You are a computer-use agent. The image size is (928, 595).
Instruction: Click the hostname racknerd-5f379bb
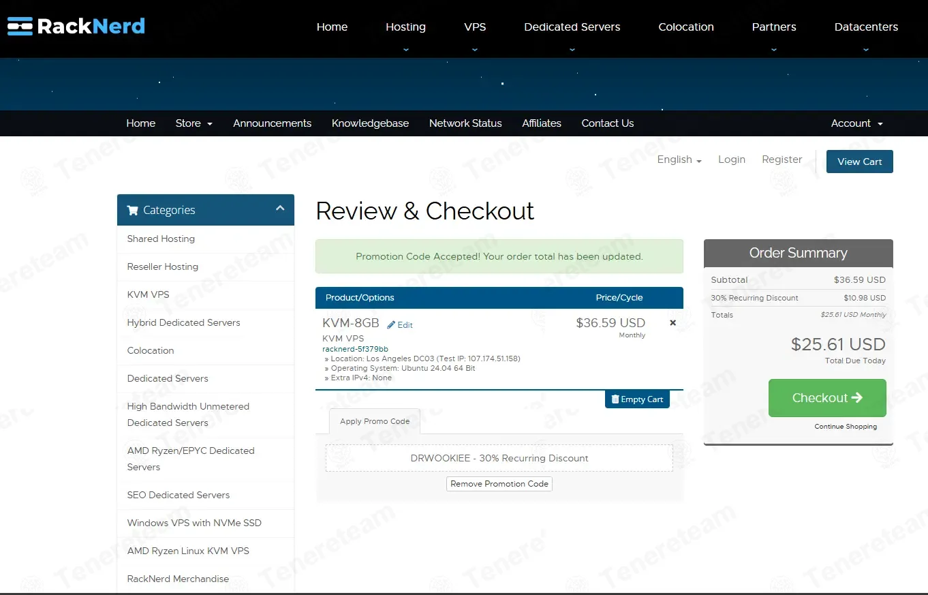tap(355, 349)
